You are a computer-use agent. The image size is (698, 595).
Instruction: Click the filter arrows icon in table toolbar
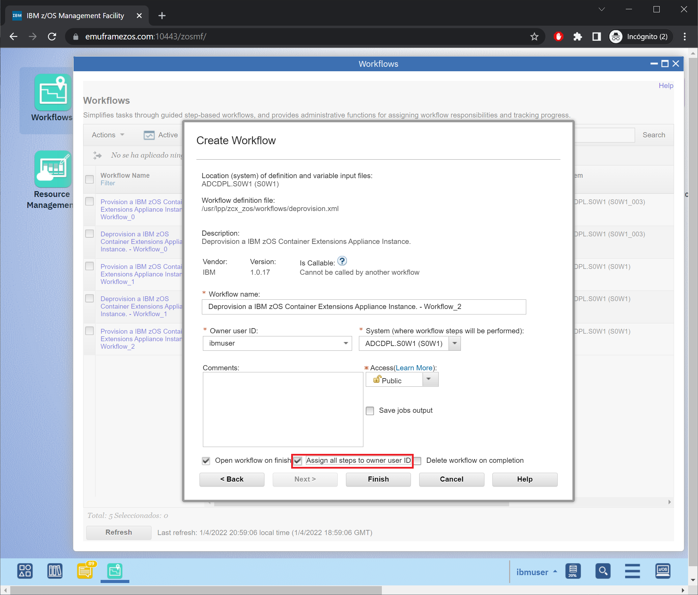tap(98, 155)
